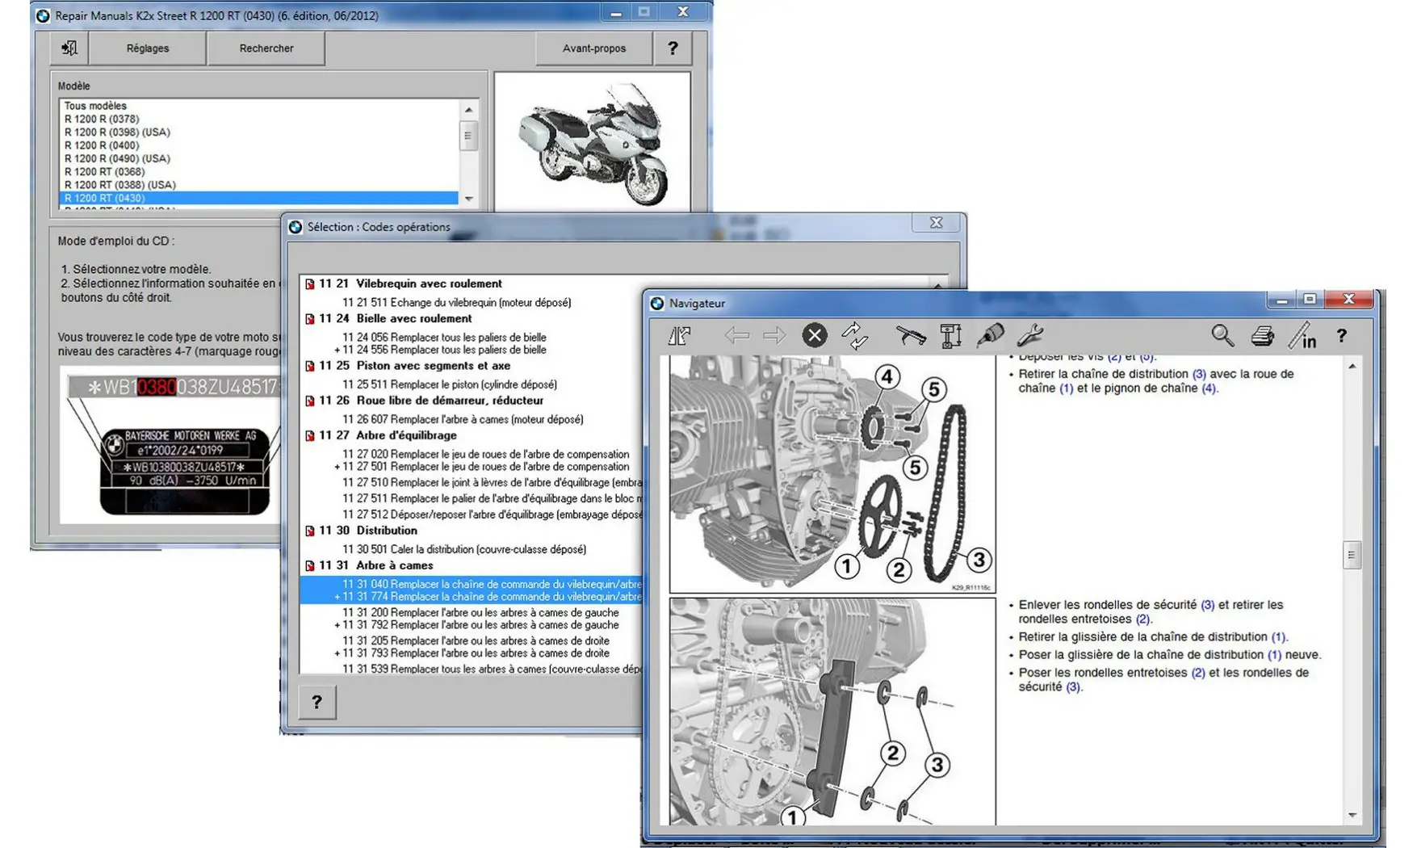
Task: Select model R 1200 RT (0368)
Action: 105,171
